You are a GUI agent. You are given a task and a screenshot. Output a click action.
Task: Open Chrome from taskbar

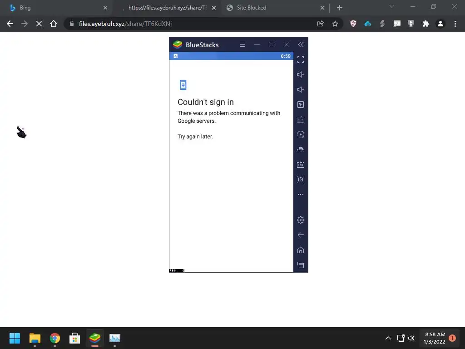click(55, 338)
